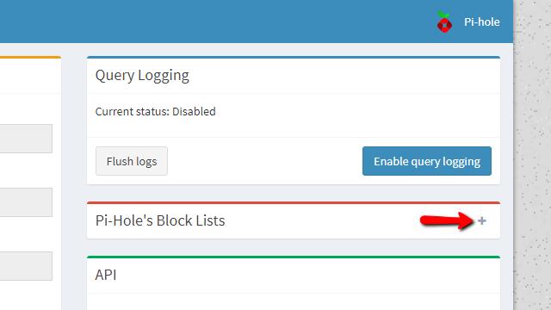Click the empty area below the API heading
551x310 pixels.
(x=294, y=302)
